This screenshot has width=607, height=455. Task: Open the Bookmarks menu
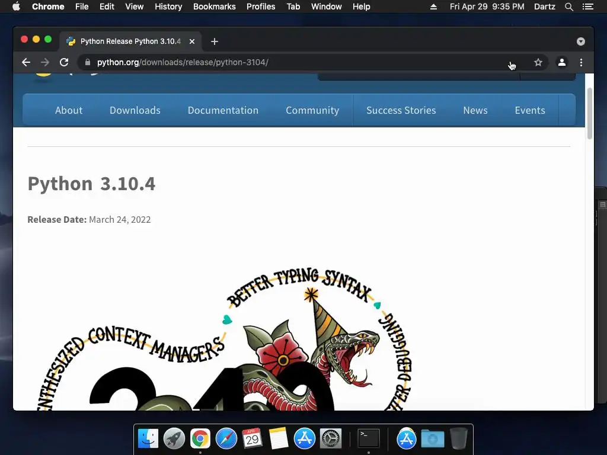215,7
